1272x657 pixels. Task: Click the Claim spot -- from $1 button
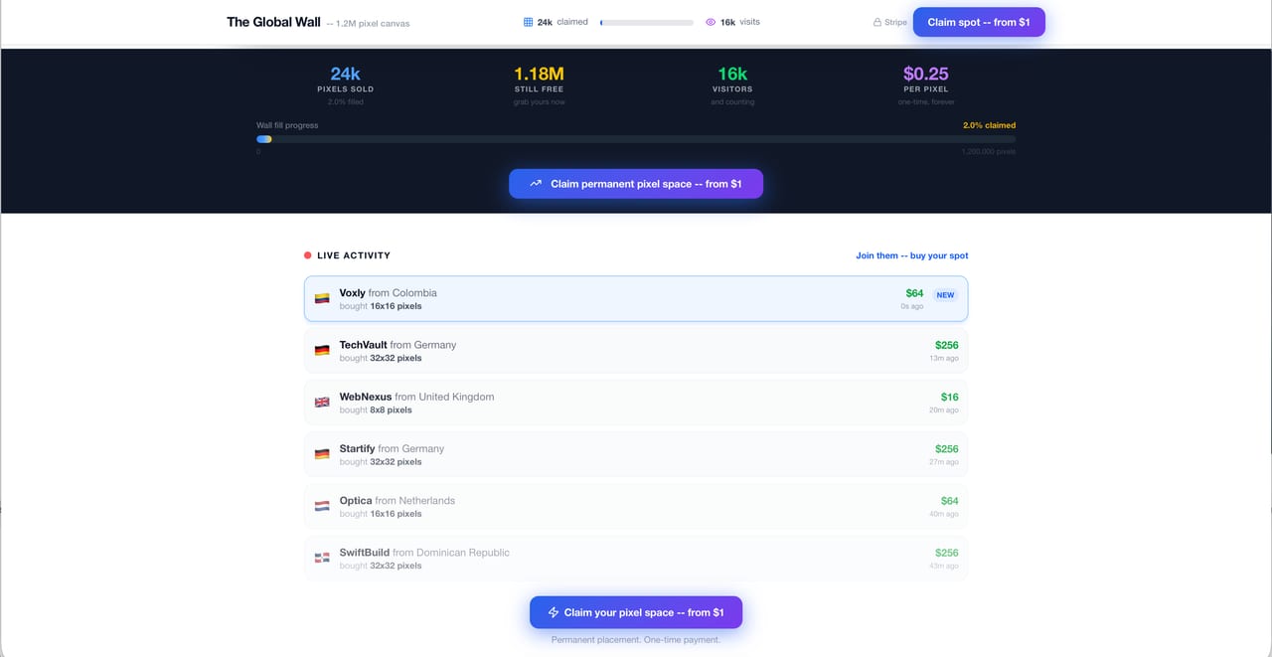[x=979, y=22]
